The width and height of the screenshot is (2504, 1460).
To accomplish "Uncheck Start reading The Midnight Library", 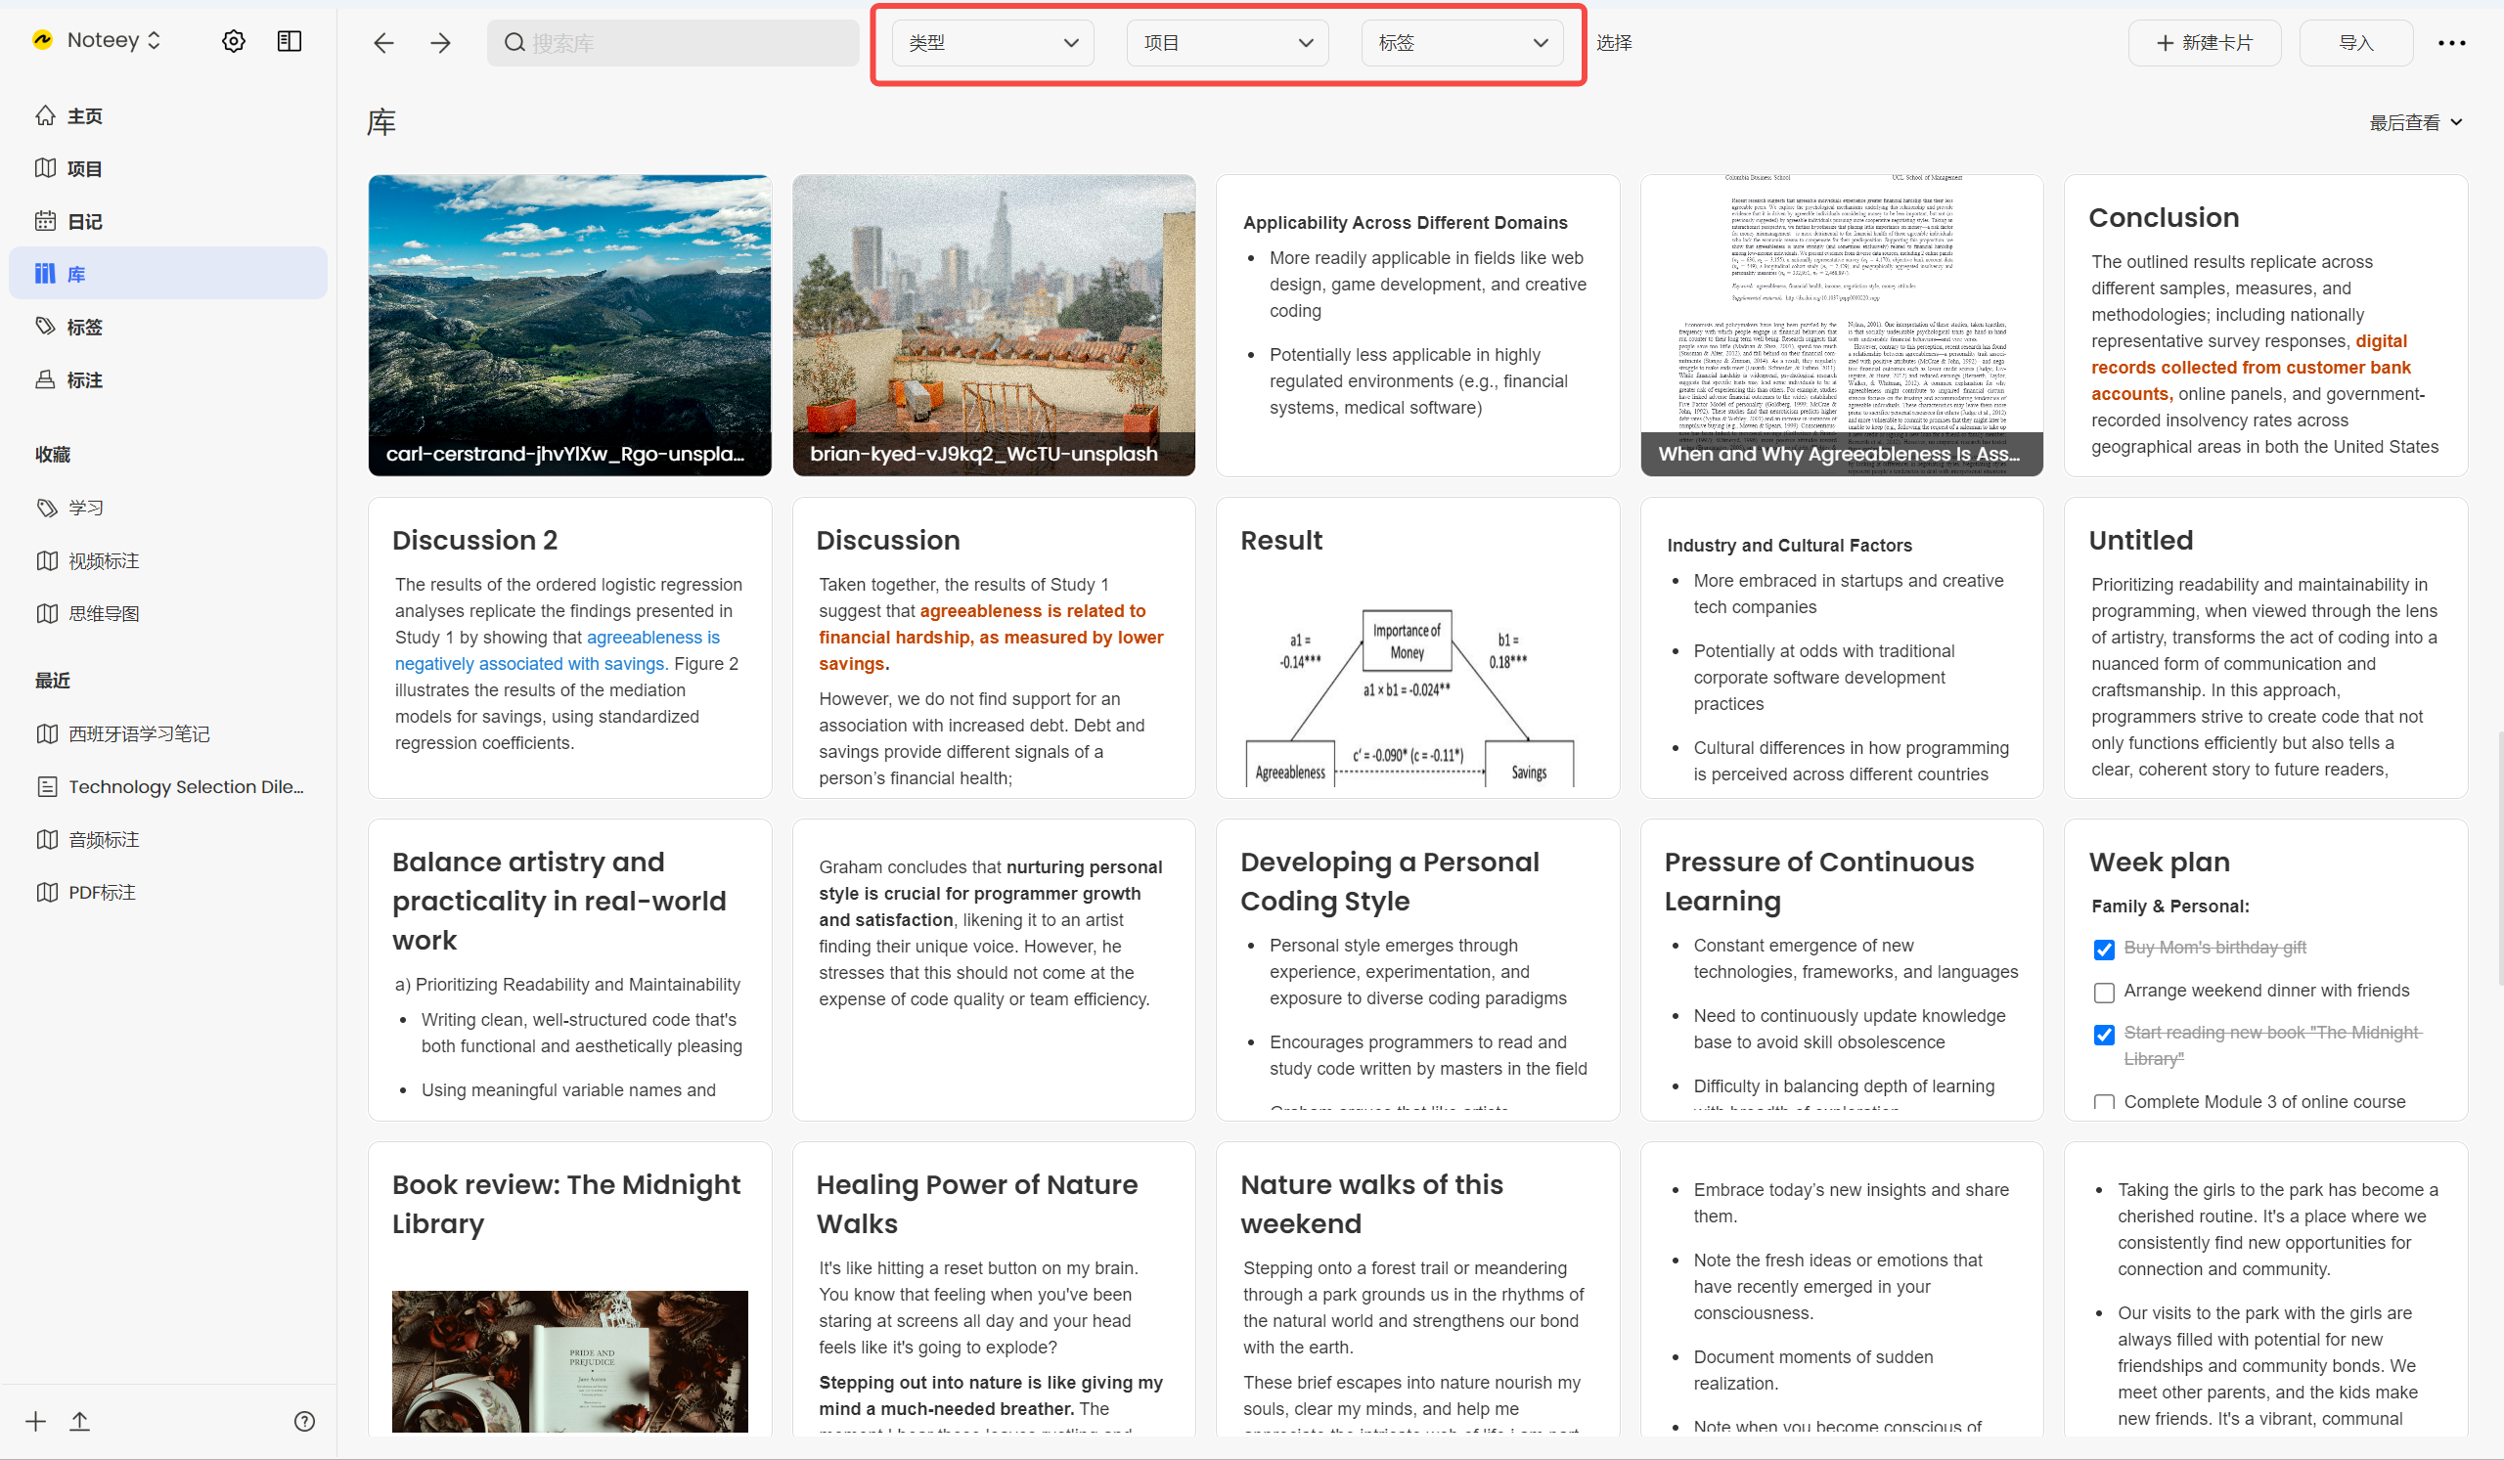I will (2104, 1034).
